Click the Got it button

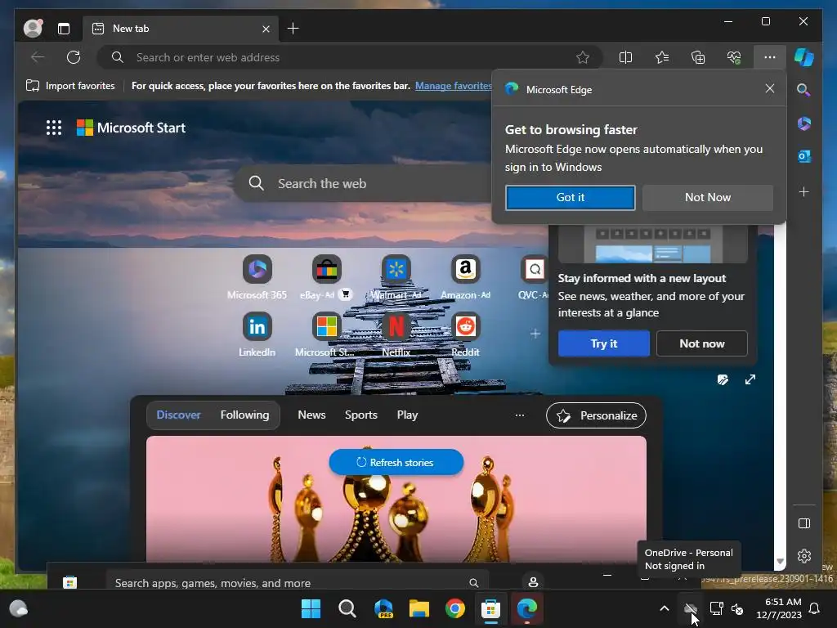pos(570,198)
